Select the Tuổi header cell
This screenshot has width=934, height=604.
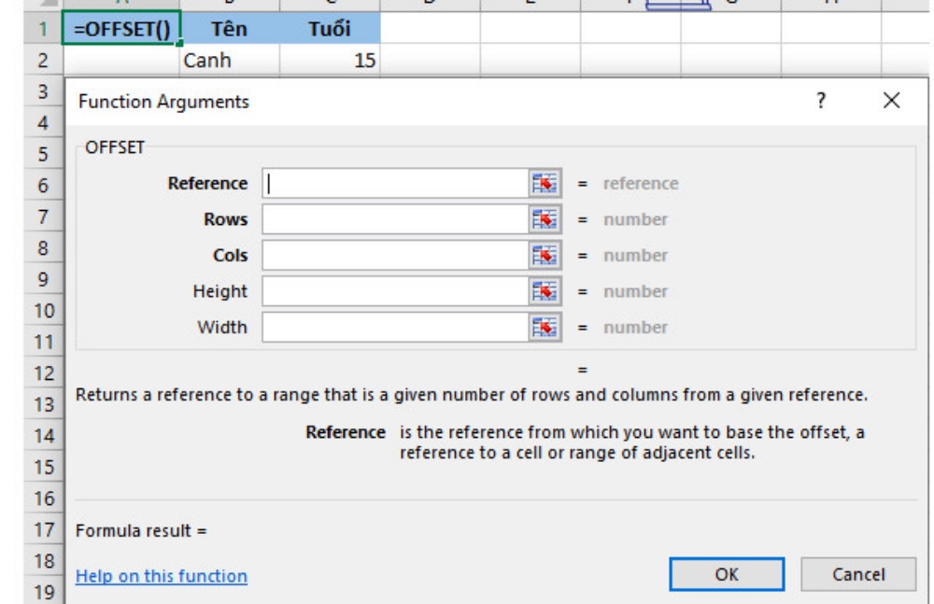click(329, 29)
